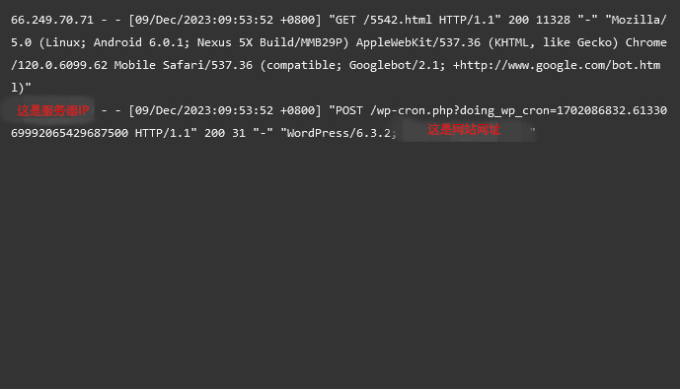
Task: Click the GET /5542.html request text
Action: [383, 20]
